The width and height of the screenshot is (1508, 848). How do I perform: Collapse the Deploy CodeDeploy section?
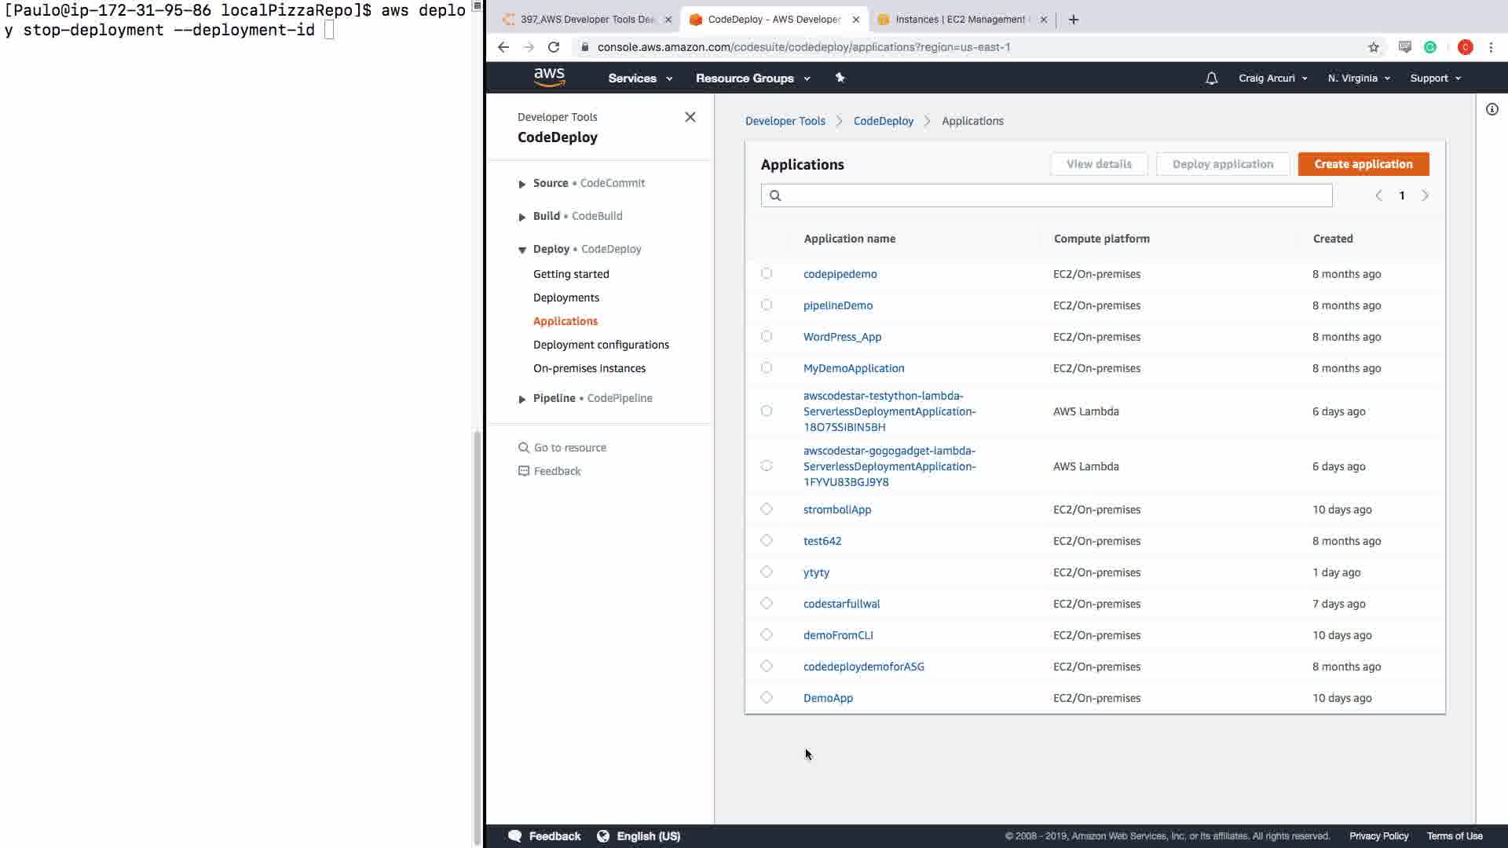[522, 250]
